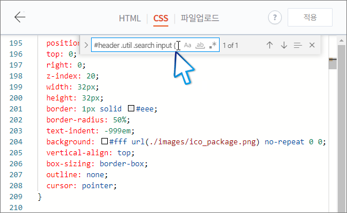Click the 'z-index: 20;' line
Image resolution: width=347 pixels, height=213 pixels.
click(73, 76)
